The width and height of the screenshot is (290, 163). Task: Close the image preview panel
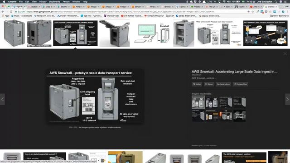(x=285, y=53)
